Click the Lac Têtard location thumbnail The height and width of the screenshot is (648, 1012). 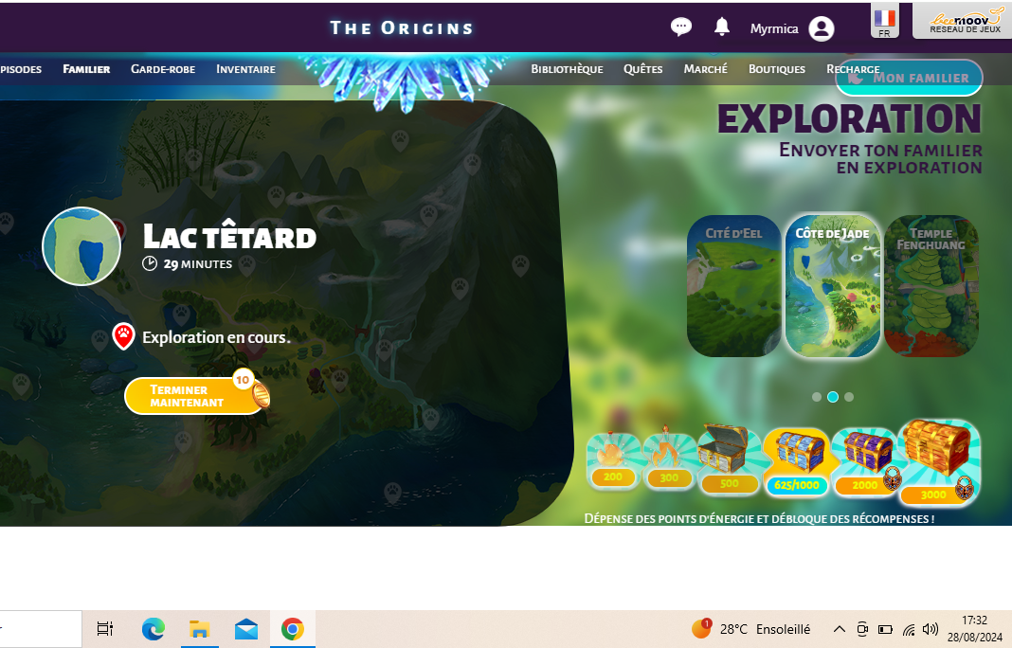click(81, 246)
